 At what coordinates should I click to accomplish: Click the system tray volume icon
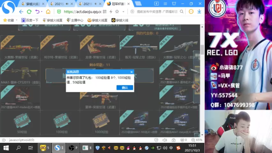coord(165,148)
